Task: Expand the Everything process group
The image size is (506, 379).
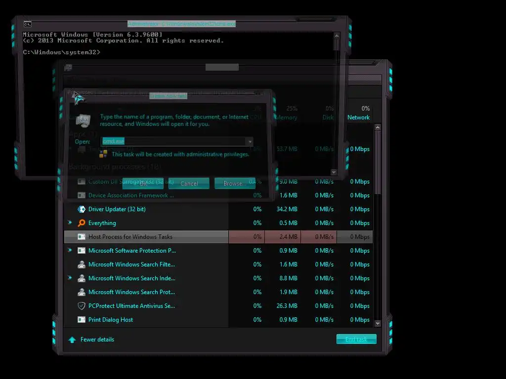Action: [x=70, y=223]
